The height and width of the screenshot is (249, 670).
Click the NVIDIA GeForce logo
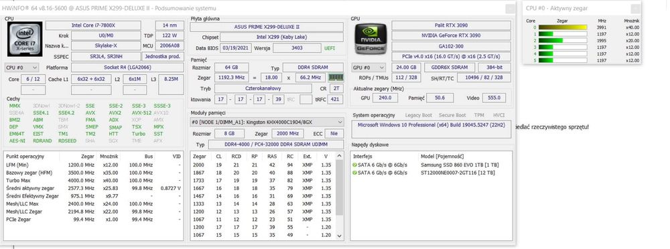click(x=371, y=38)
